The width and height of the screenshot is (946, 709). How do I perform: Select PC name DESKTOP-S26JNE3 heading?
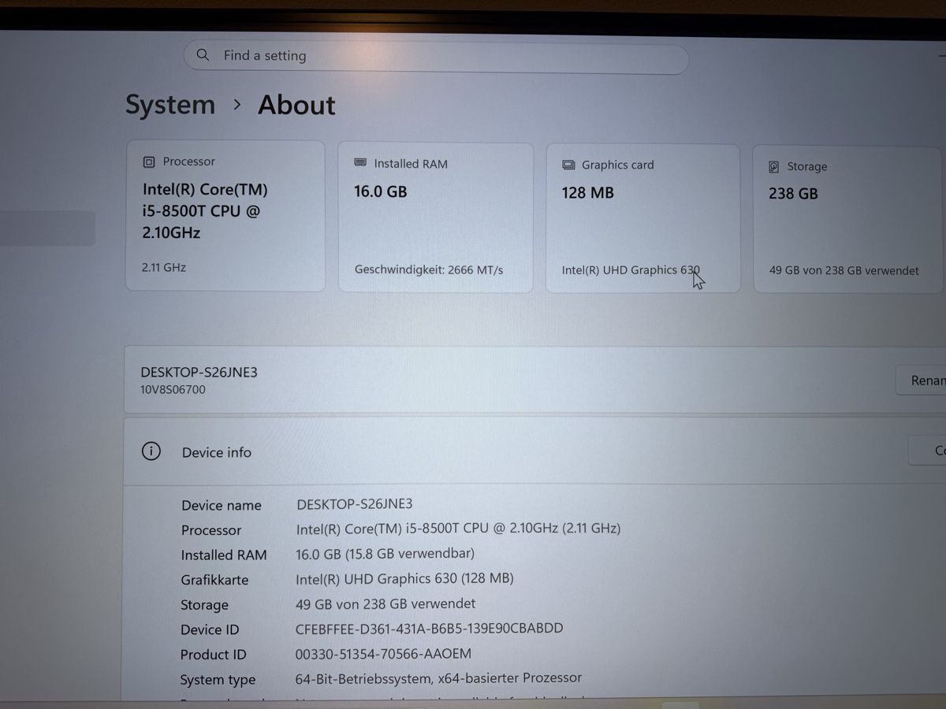pos(199,372)
